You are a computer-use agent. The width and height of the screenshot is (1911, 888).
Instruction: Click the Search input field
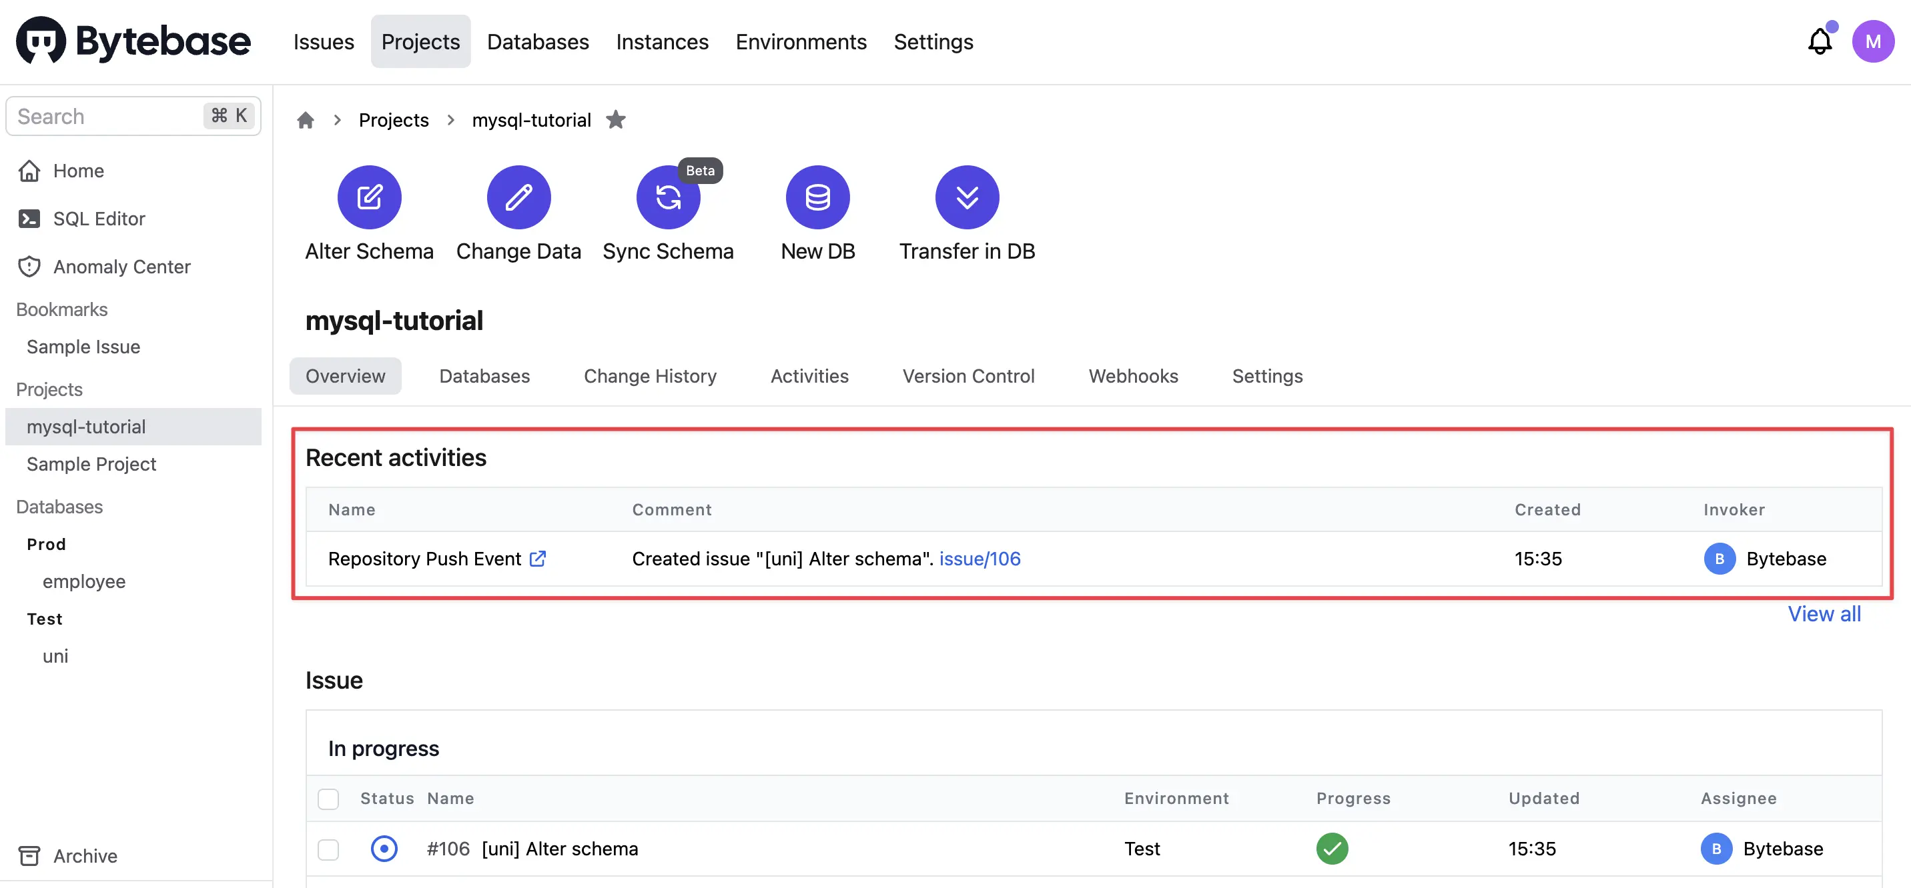pyautogui.click(x=133, y=115)
